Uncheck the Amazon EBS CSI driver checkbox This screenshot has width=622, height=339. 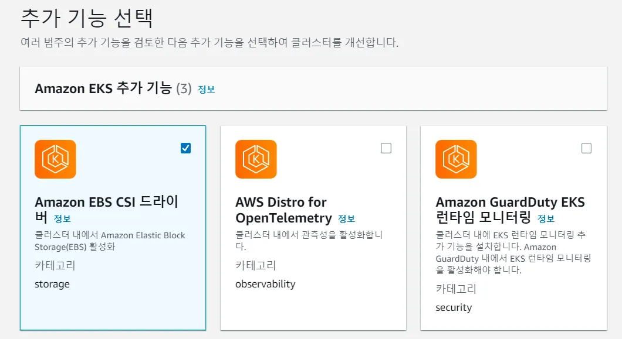[x=185, y=148]
